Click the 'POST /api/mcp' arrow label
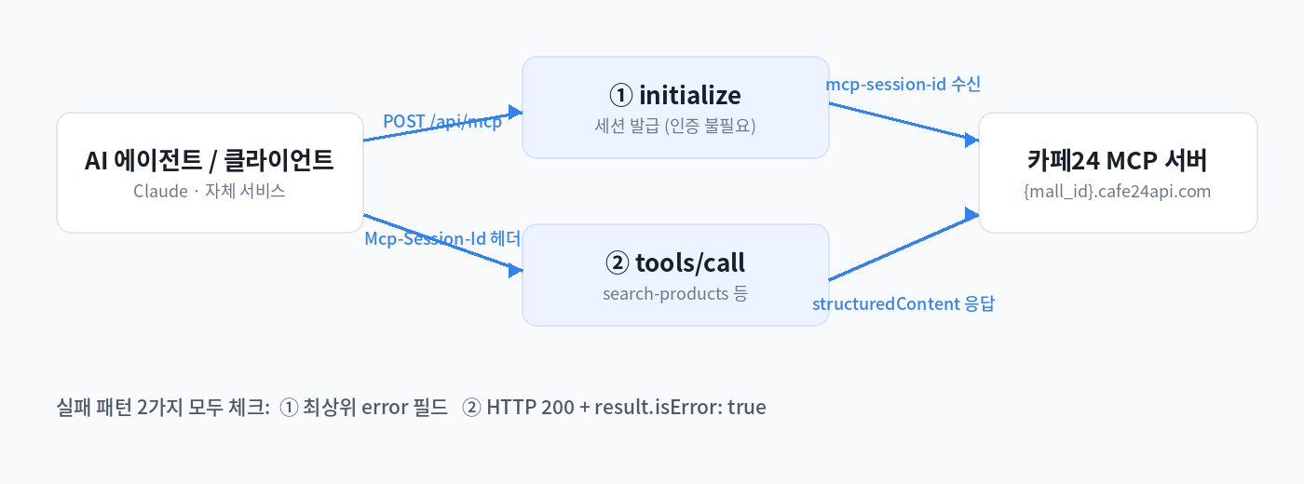This screenshot has height=484, width=1304. [442, 121]
